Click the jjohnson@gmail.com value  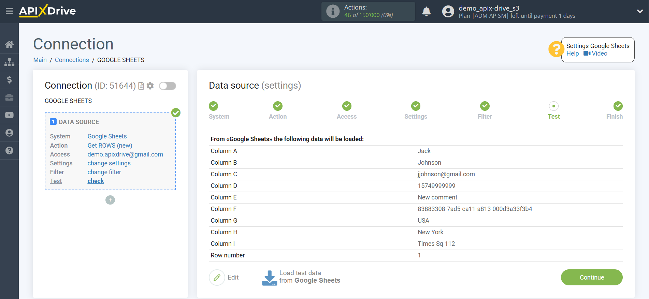(x=446, y=174)
